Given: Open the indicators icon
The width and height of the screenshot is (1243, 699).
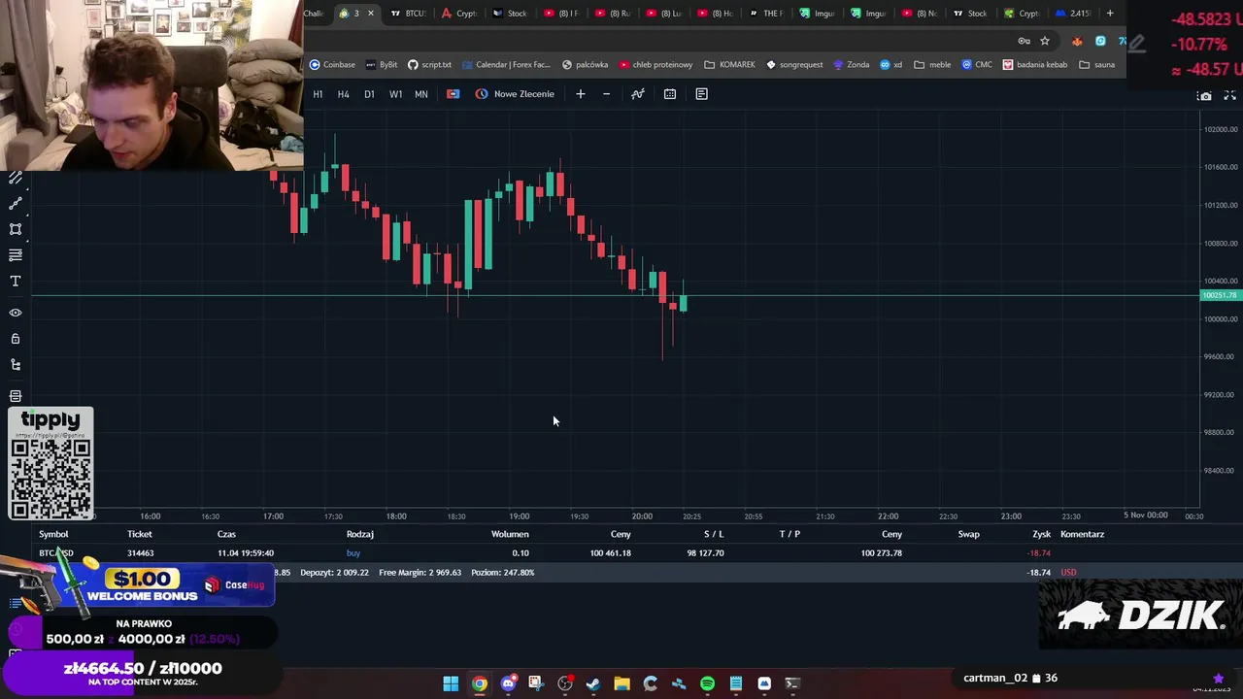Looking at the screenshot, I should (638, 94).
